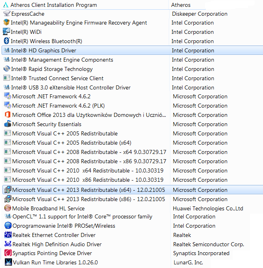
Task: Select Microsoft Visual C++ 2013 Redistributable (x64)
Action: [89, 190]
